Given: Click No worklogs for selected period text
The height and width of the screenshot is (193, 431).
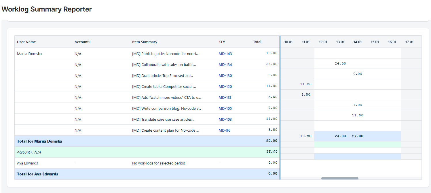Looking at the screenshot, I should tap(159, 163).
